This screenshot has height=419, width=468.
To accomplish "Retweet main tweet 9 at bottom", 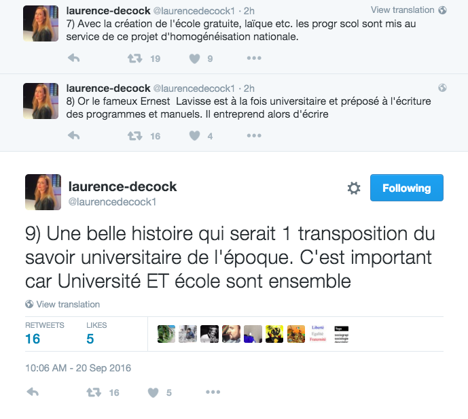I will tap(94, 392).
